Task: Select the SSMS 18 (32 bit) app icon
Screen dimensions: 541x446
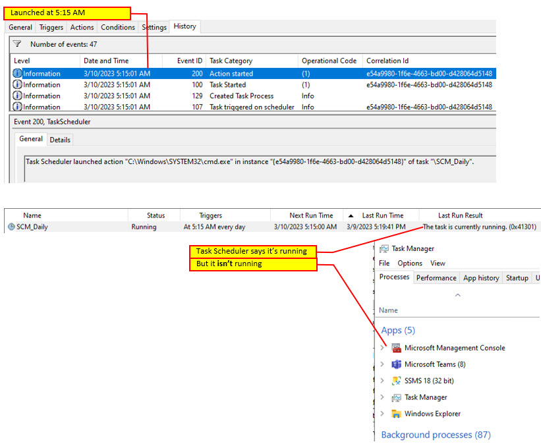Action: 395,381
